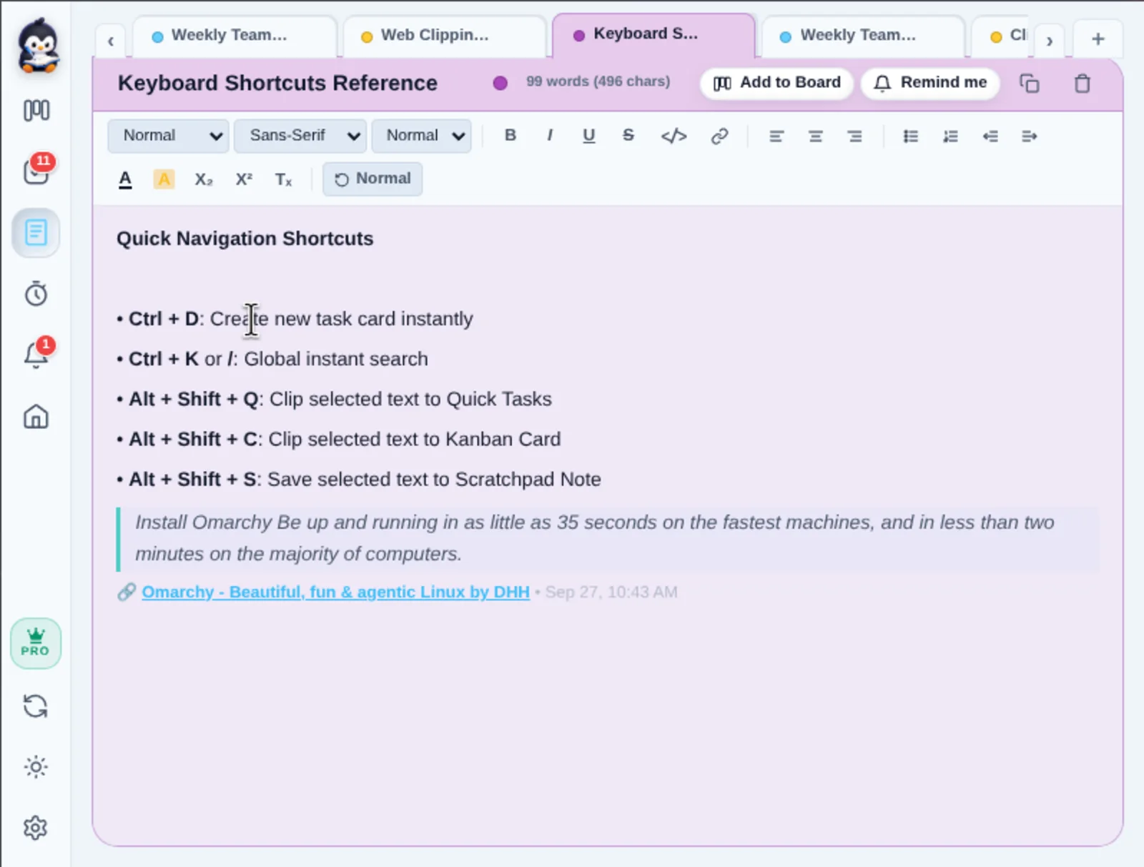The width and height of the screenshot is (1144, 867).
Task: Open Omarchy - Beautiful, fun & agentic Linux link
Action: point(335,592)
